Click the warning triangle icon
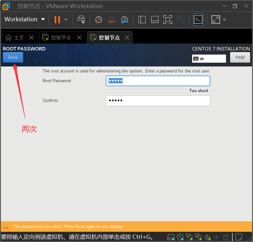Viewport: 253px width, 242px height. point(6,226)
